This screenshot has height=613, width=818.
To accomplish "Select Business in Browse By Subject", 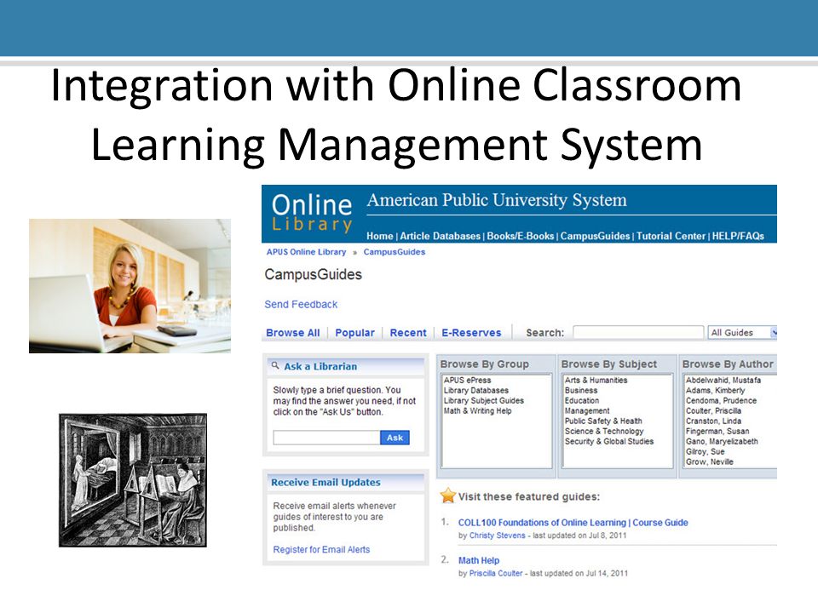I will pyautogui.click(x=581, y=391).
